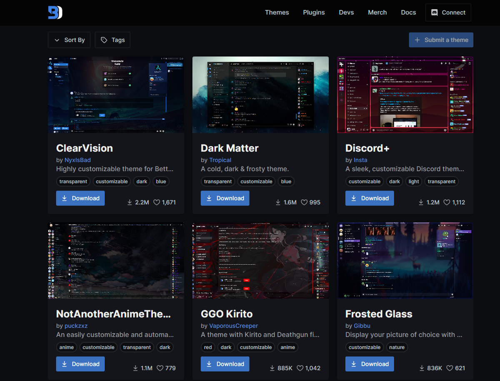The width and height of the screenshot is (500, 381).
Task: Click Frosted Glass 836K download count icon
Action: (x=422, y=368)
